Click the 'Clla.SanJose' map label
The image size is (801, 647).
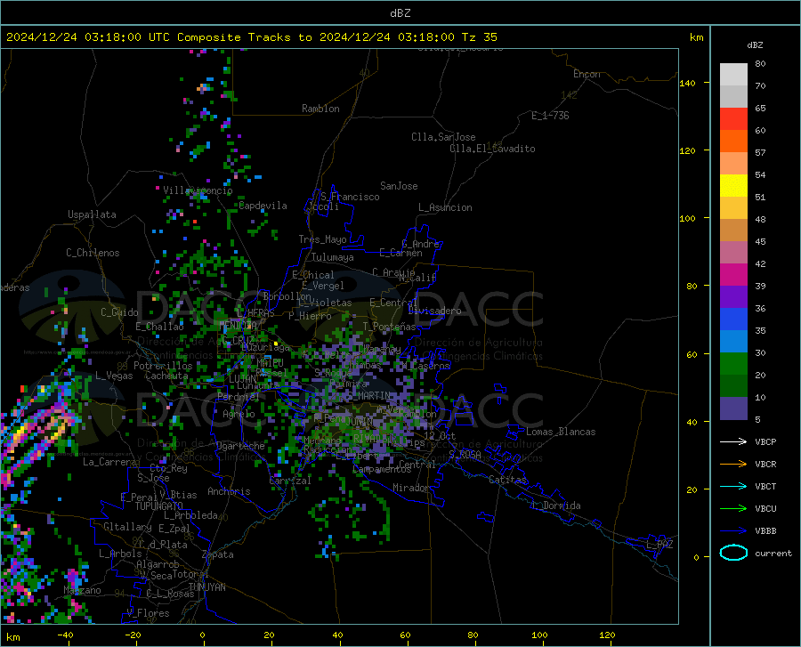tap(443, 137)
